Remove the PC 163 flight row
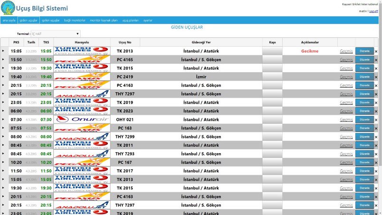Screen dimensions: 382x215 pos(376,128)
